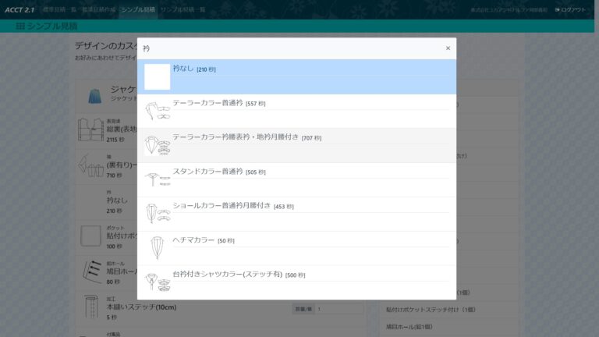This screenshot has height=337, width=599.
Task: Pick 台衿付きシャツカラー(ステッチ有) option
Action: point(296,282)
